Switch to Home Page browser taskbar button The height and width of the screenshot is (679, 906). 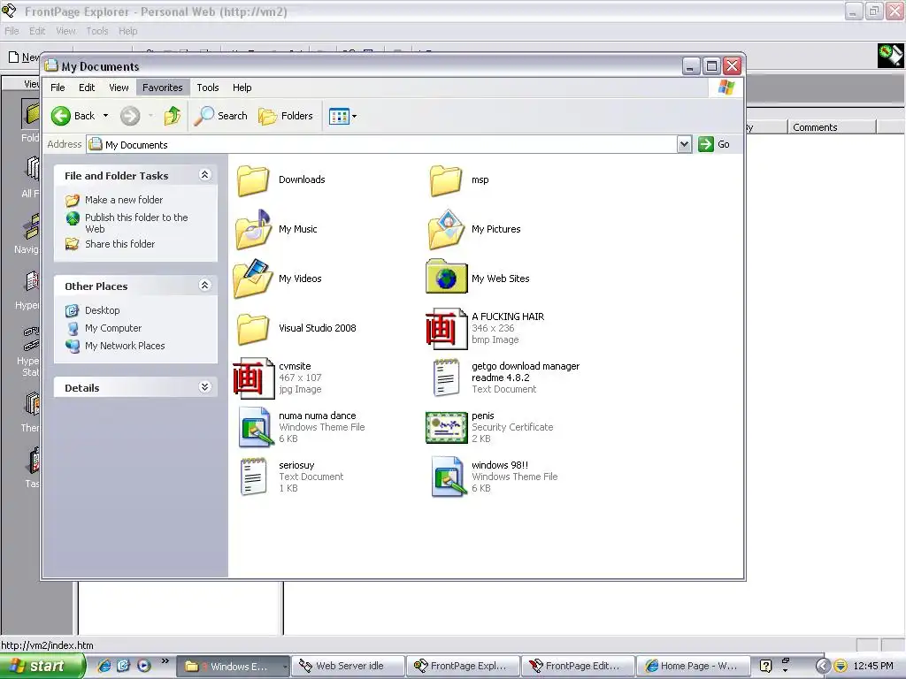tap(692, 667)
